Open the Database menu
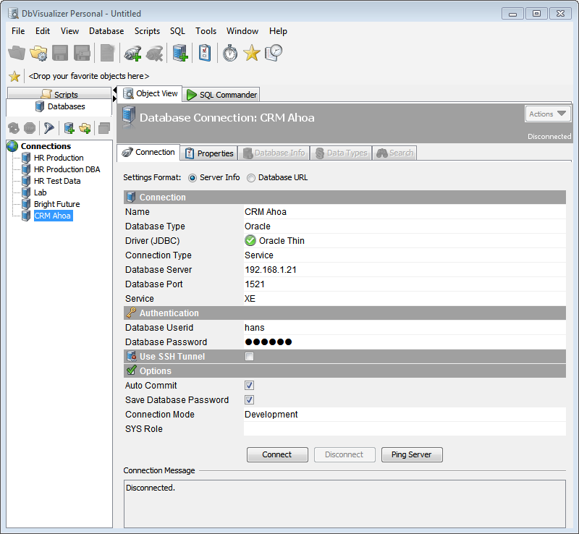 [106, 31]
